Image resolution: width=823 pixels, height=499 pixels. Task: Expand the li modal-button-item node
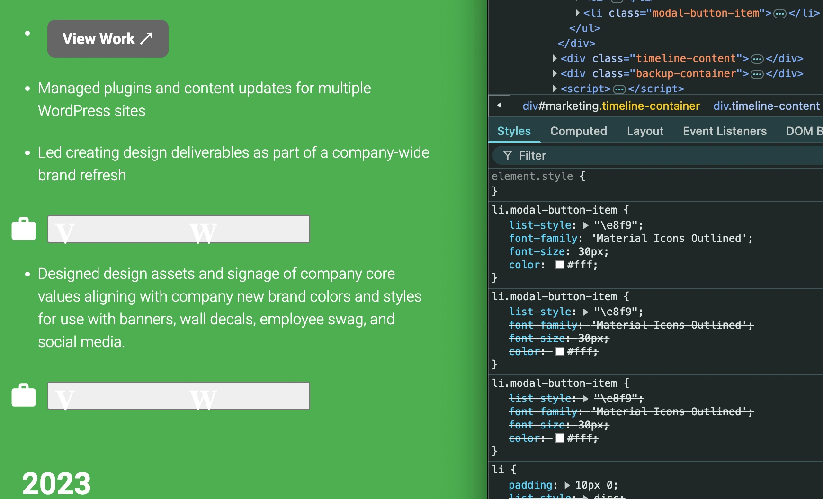(x=577, y=13)
